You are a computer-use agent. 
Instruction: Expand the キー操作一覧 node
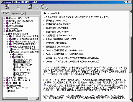[x=4, y=83]
